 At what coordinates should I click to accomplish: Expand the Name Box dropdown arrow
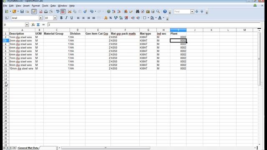coord(27,25)
